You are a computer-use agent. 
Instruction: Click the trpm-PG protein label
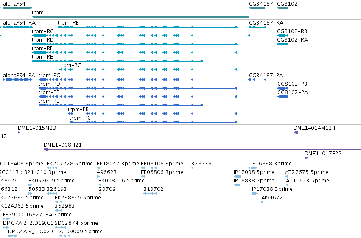click(x=49, y=76)
